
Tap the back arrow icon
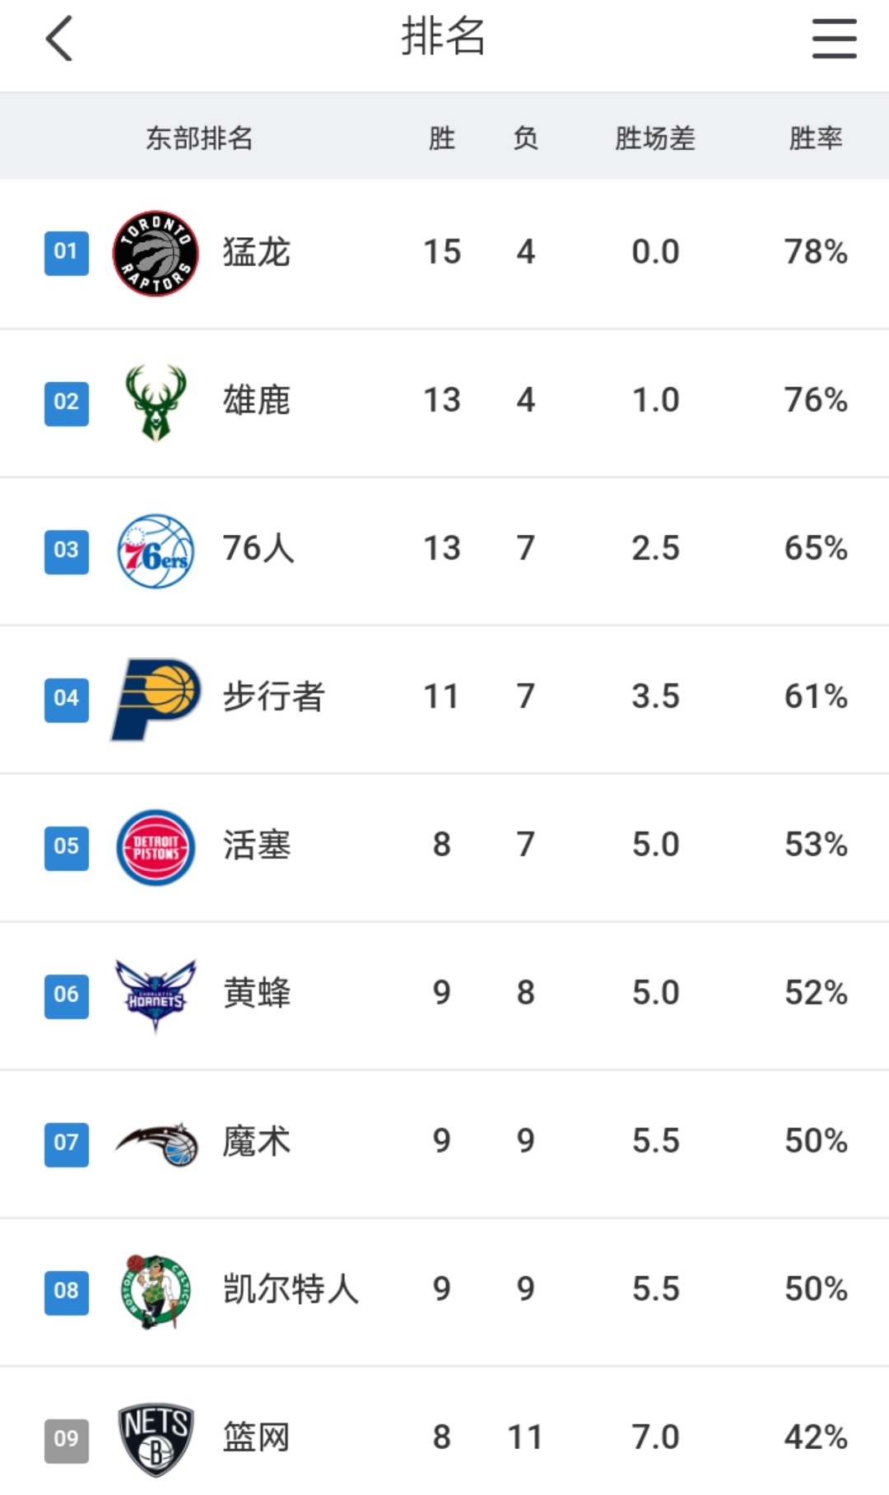point(59,39)
